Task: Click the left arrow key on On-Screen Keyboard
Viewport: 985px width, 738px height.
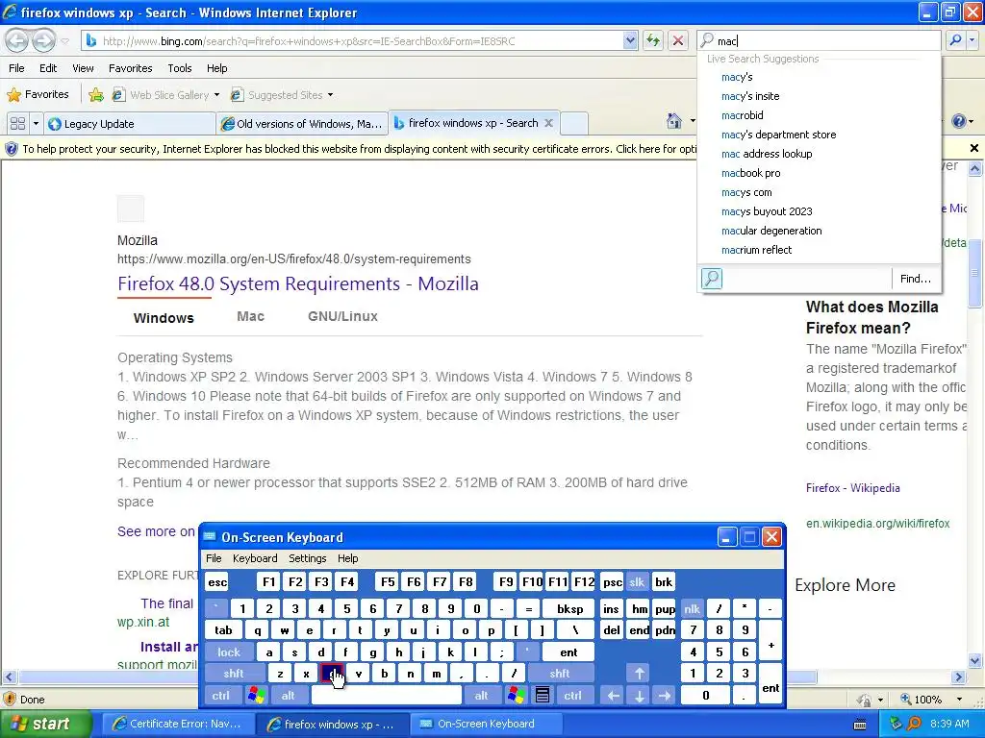Action: click(613, 696)
